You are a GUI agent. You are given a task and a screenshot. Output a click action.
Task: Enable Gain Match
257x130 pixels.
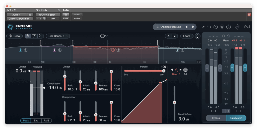[236, 118]
